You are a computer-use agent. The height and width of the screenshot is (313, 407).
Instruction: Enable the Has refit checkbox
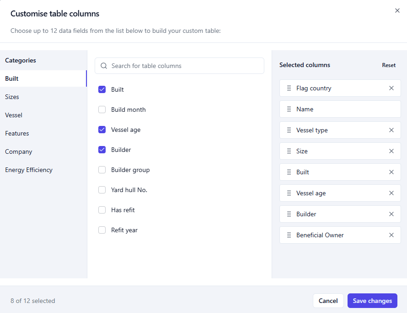point(102,210)
